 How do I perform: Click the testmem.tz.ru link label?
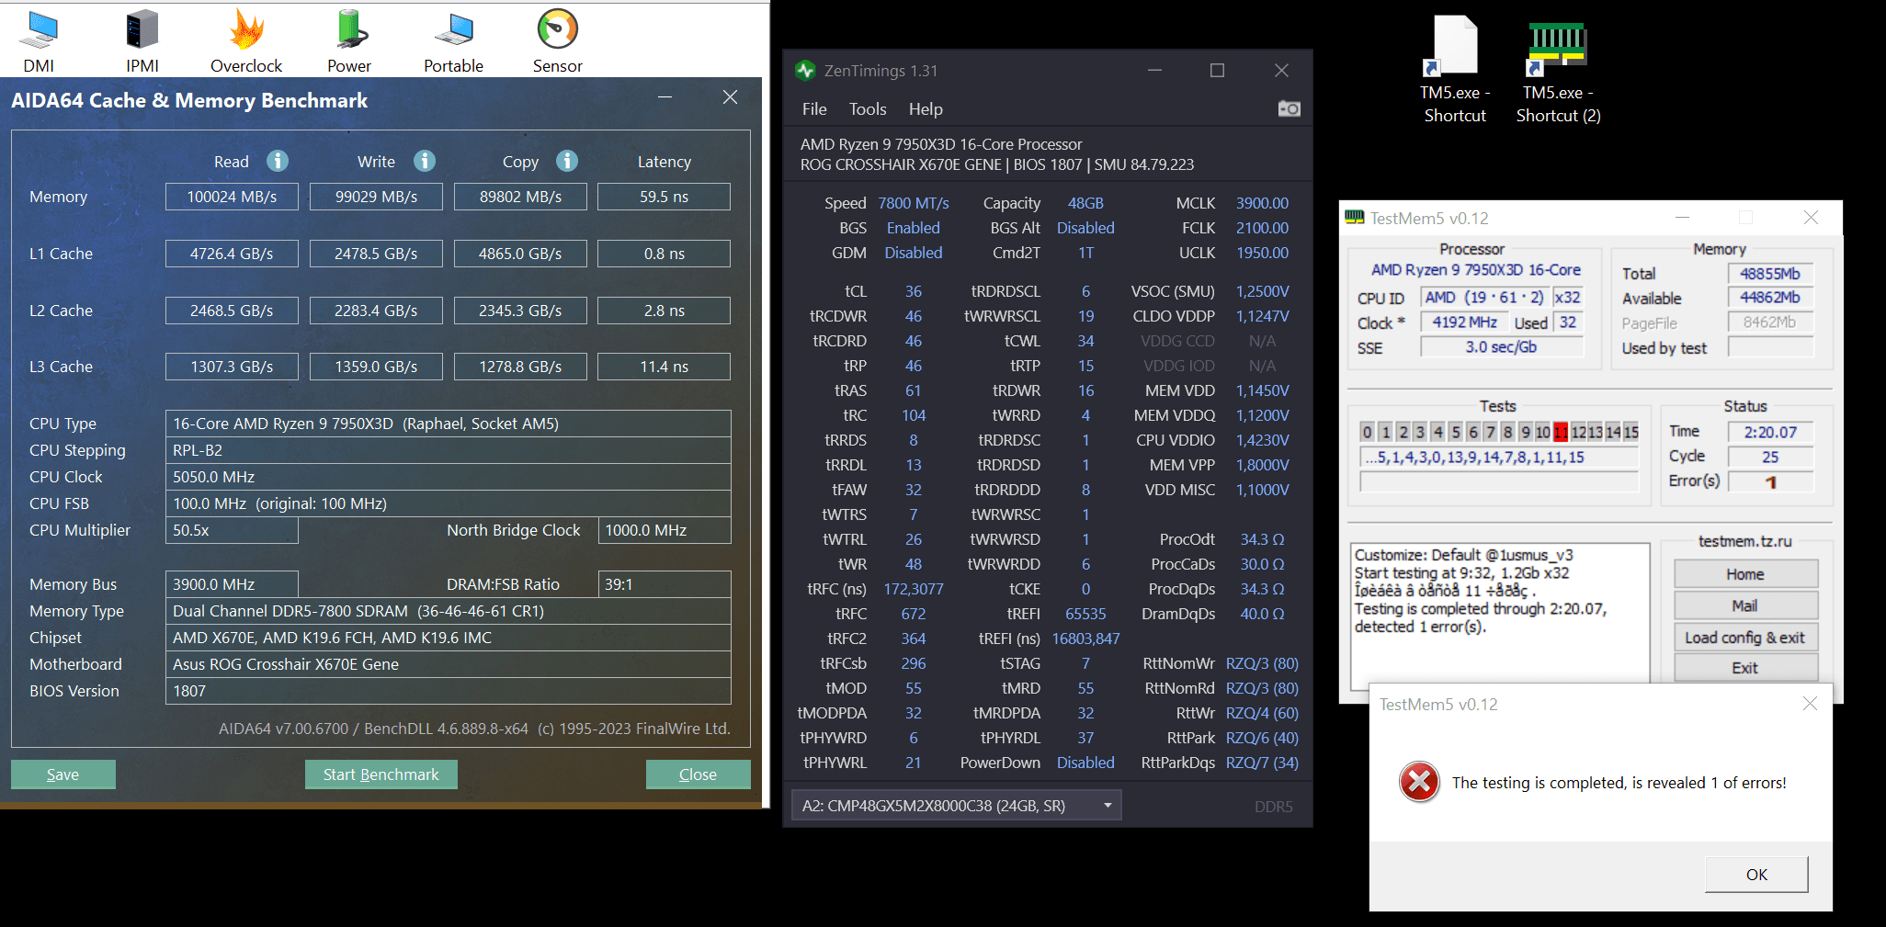(1744, 541)
